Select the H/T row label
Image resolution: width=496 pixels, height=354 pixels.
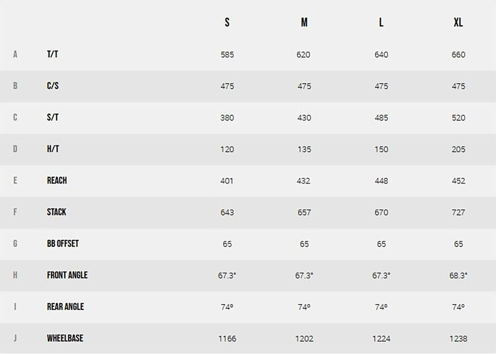click(x=53, y=149)
